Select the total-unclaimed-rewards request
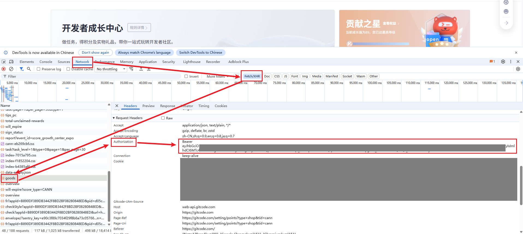Viewport: 523px width, 234px height. [x=54, y=121]
